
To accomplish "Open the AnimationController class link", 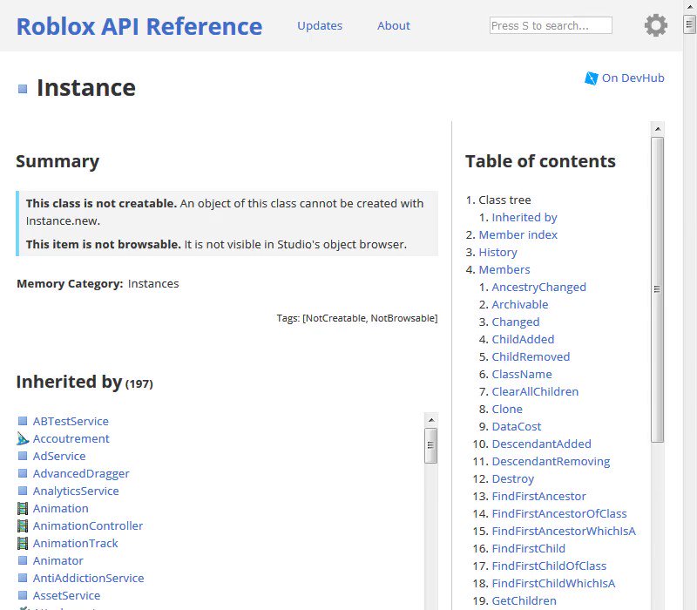I will click(x=88, y=525).
